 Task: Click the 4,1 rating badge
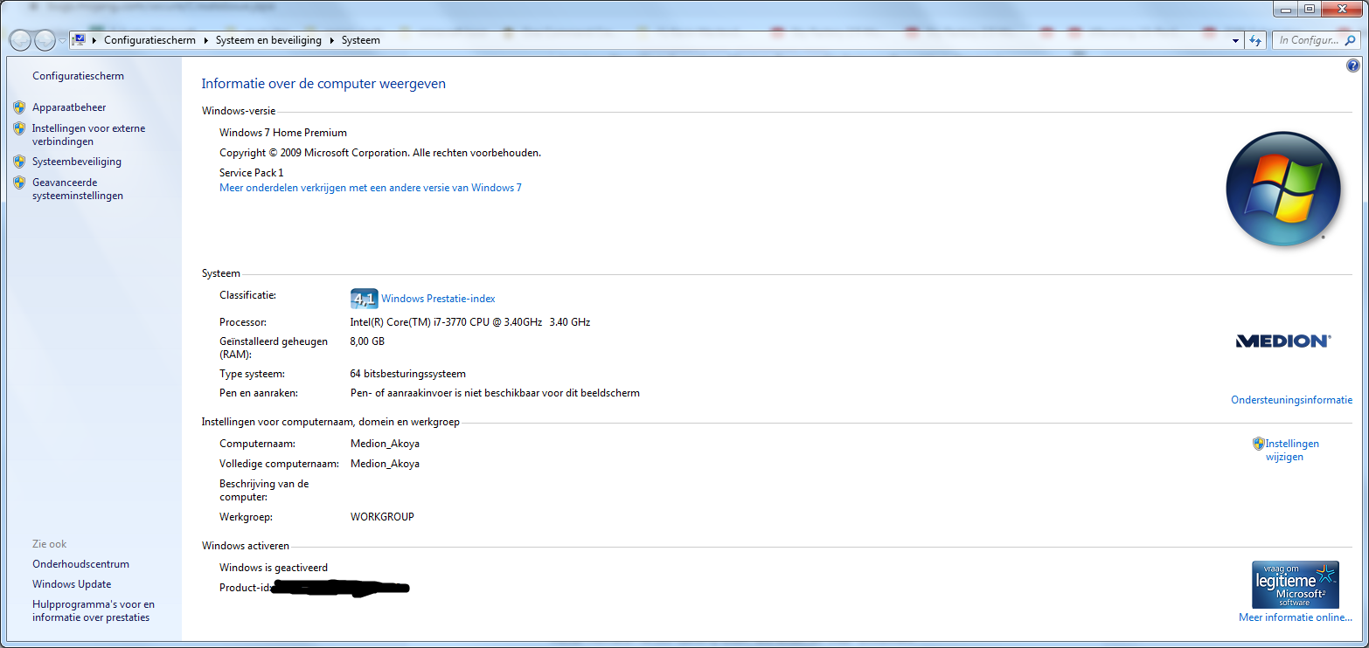[x=364, y=299]
